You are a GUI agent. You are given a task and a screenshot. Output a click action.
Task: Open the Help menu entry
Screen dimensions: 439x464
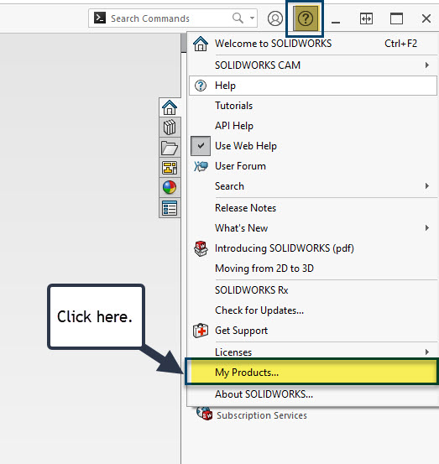click(313, 86)
